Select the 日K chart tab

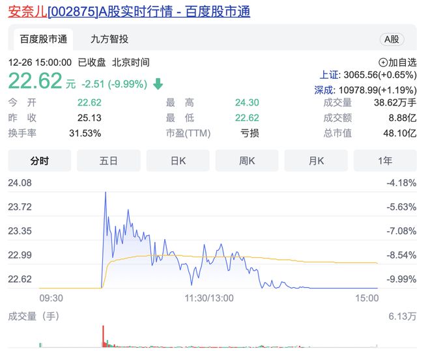point(178,161)
